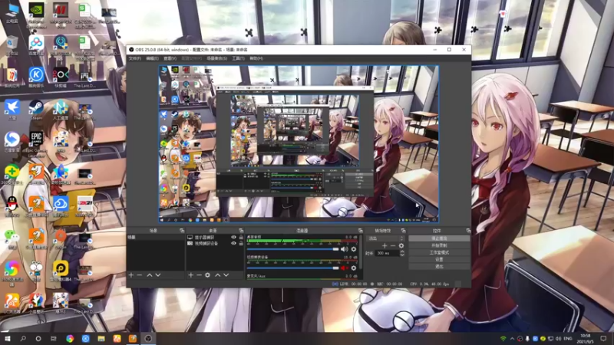The width and height of the screenshot is (614, 345).
Task: Undock the Controls panel via float icon
Action: pyautogui.click(x=468, y=231)
